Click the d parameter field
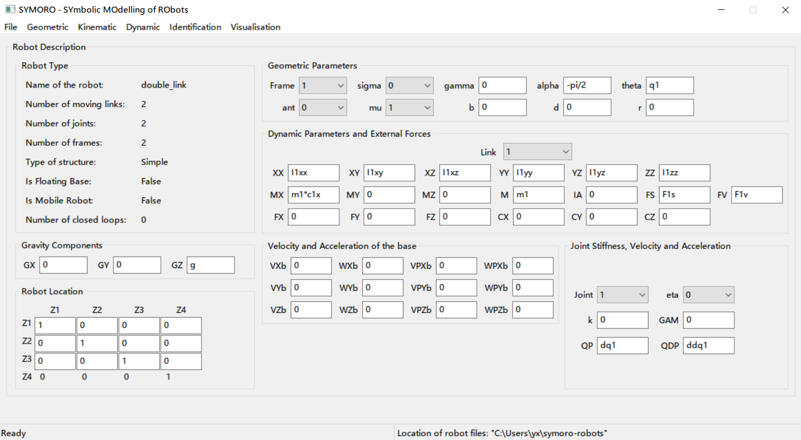Image resolution: width=801 pixels, height=440 pixels. pos(587,107)
